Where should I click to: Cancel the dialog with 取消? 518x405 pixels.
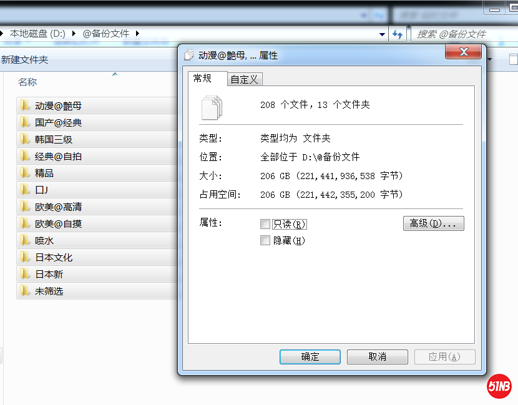pos(378,357)
